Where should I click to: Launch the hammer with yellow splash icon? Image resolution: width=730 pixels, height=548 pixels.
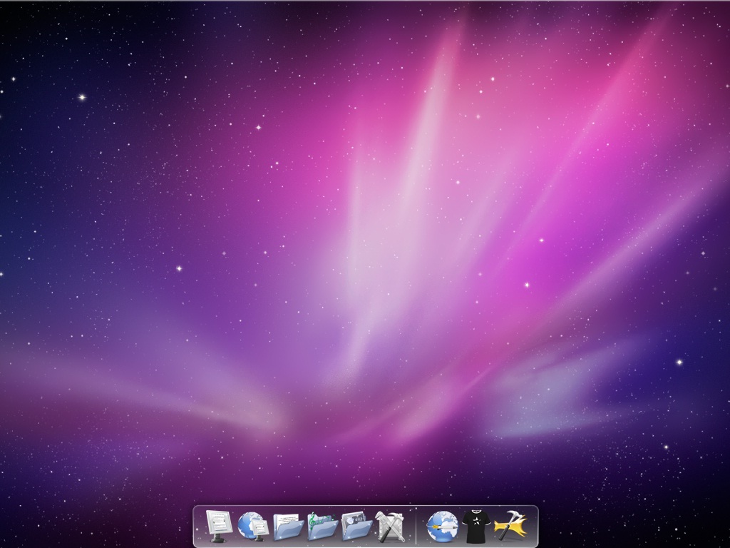click(510, 526)
